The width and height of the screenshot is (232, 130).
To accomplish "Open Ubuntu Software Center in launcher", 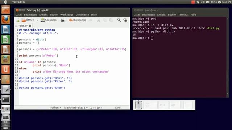I will point(6,59).
